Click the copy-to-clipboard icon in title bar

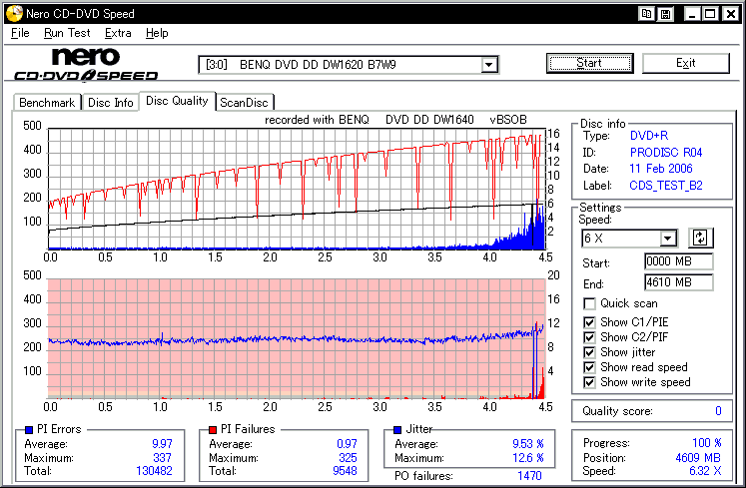(647, 14)
